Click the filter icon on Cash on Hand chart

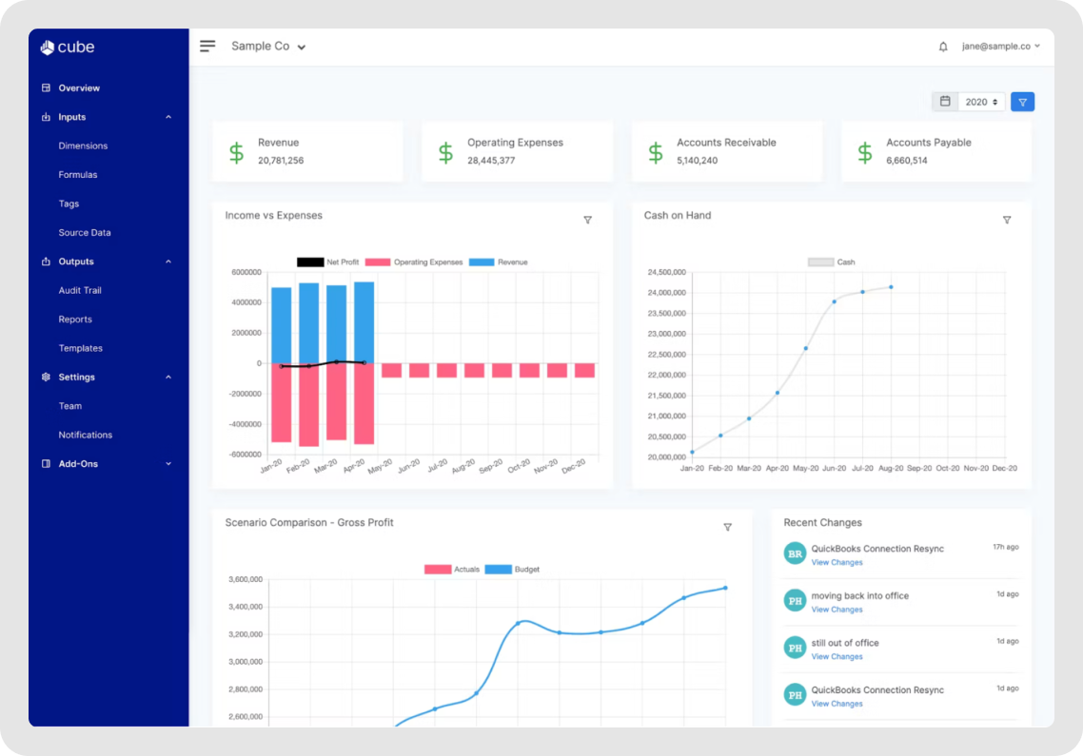click(1007, 220)
